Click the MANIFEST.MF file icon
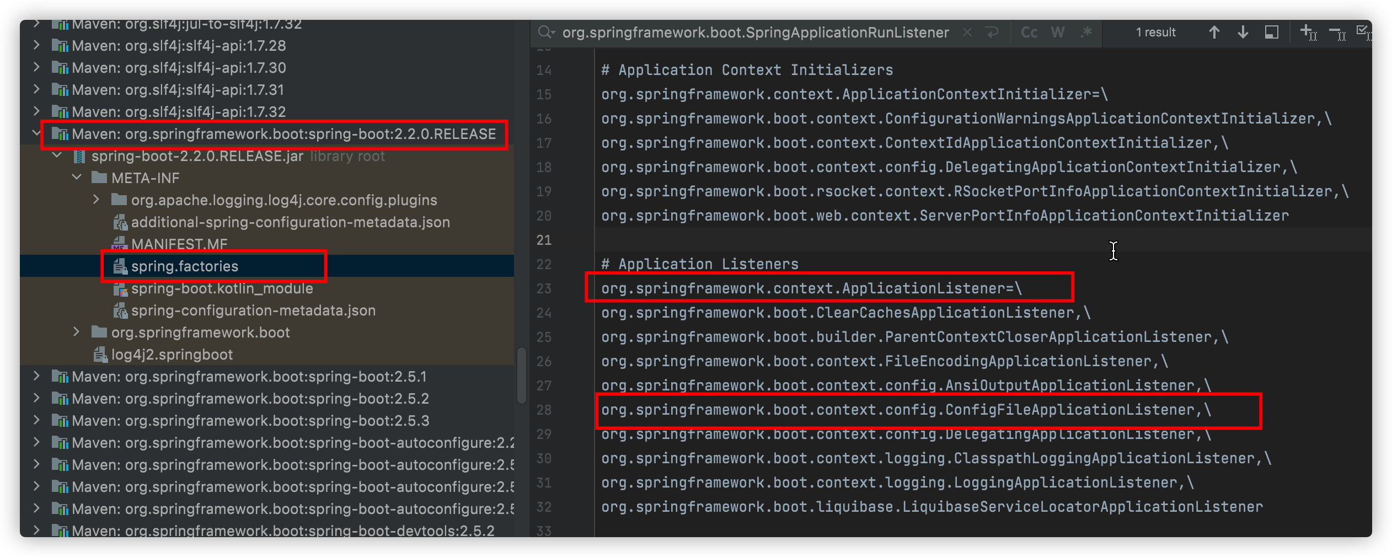1392x557 pixels. pos(119,244)
